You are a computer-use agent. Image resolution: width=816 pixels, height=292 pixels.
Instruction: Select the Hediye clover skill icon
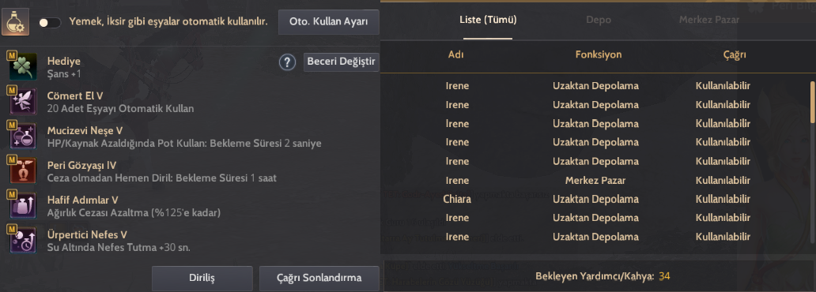coord(22,66)
